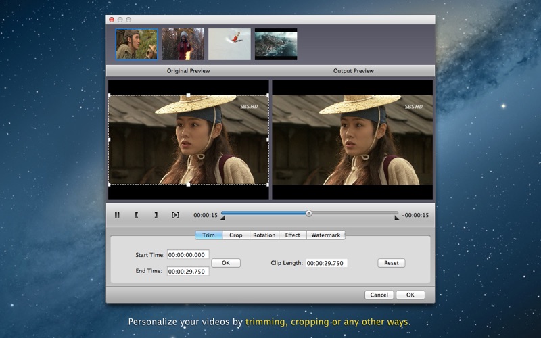
Task: Open the Rotation tab
Action: point(264,235)
